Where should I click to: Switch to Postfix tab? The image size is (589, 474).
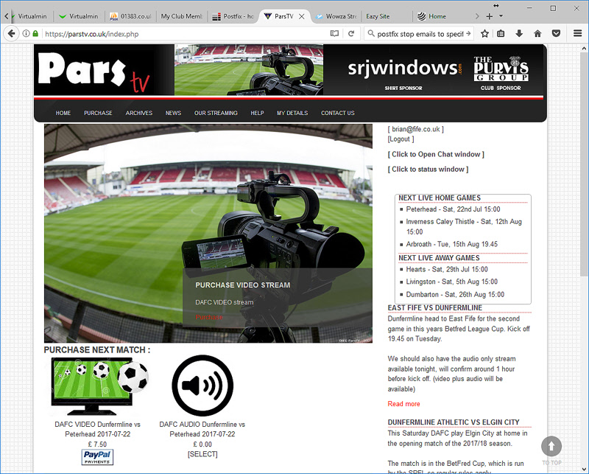pos(233,16)
